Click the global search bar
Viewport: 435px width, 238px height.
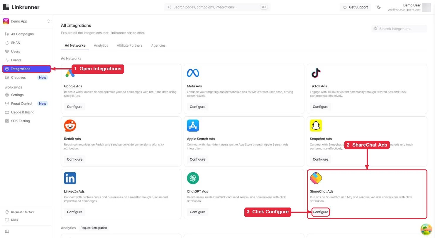217,7
